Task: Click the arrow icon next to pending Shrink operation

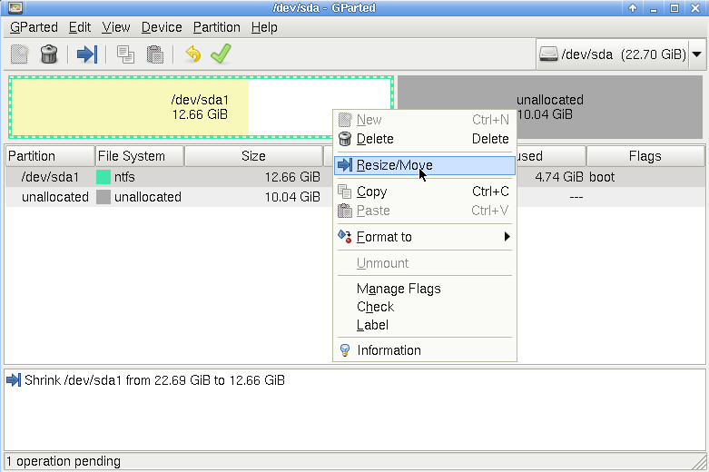Action: [14, 380]
